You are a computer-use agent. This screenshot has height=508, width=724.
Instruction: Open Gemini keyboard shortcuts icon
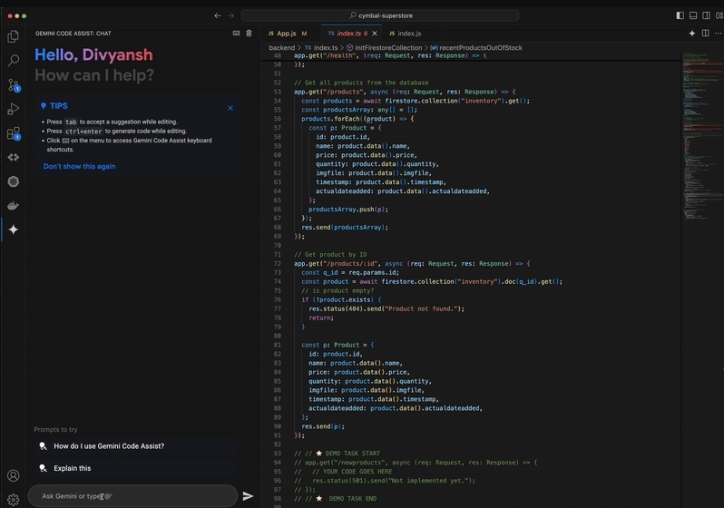tap(236, 34)
